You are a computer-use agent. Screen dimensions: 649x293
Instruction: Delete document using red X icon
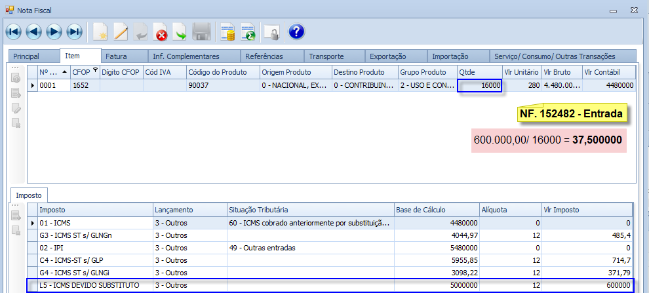coord(160,32)
